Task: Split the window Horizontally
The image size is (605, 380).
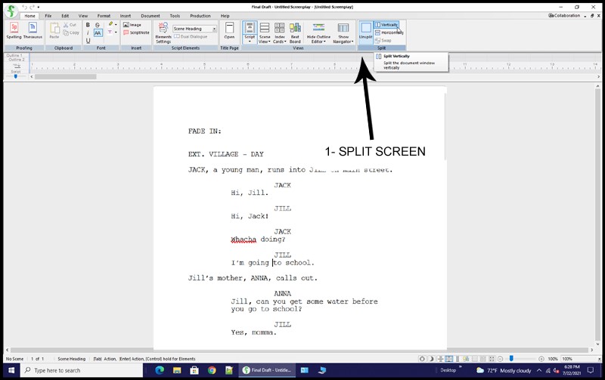Action: point(389,32)
